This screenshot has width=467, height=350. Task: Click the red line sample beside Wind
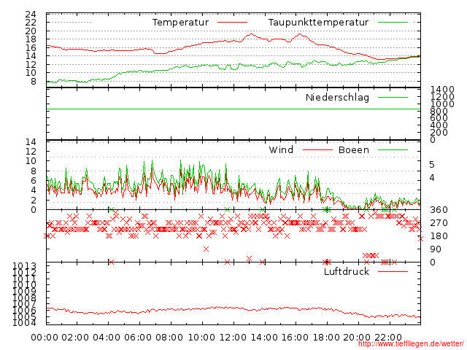[x=317, y=149]
